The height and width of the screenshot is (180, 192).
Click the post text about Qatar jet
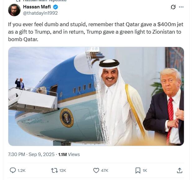pos(96,32)
